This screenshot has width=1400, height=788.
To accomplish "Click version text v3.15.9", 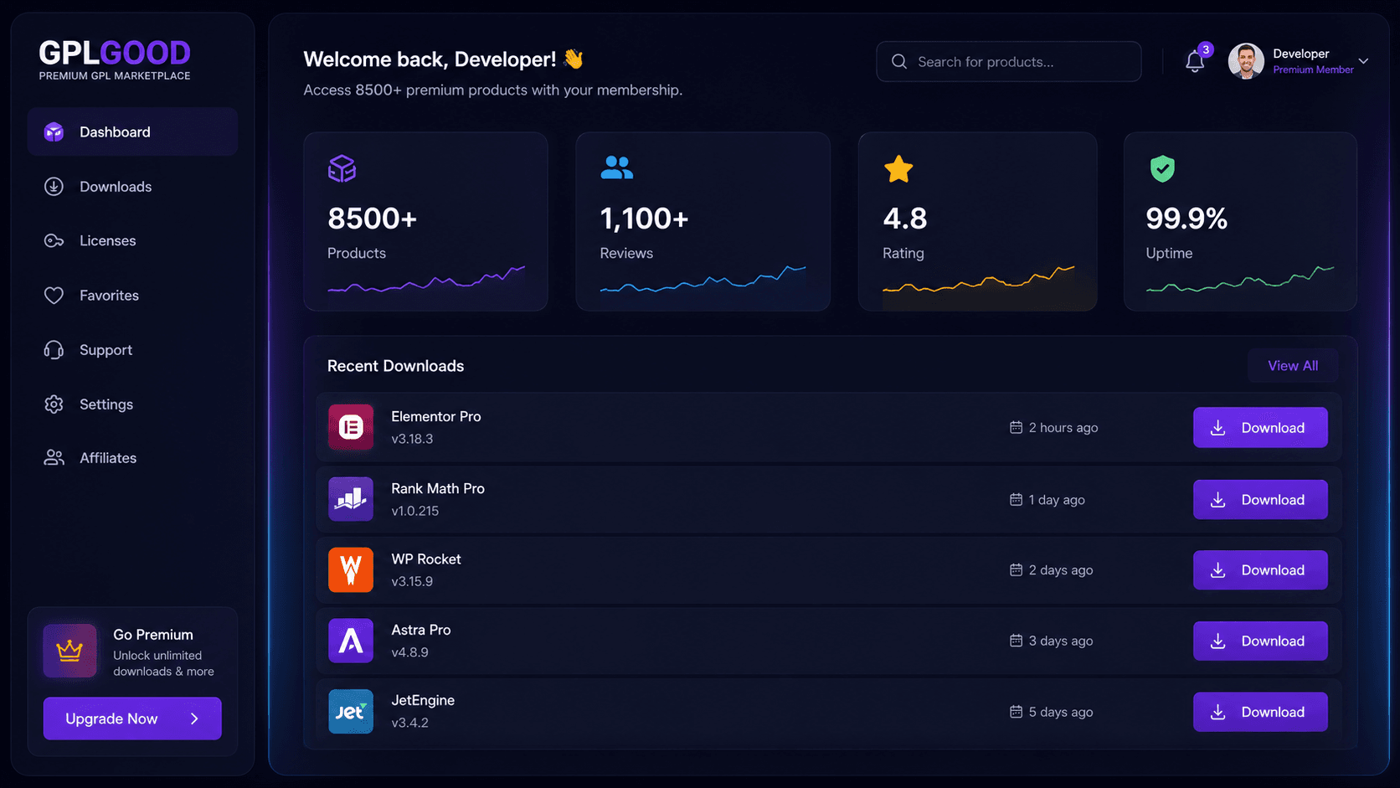I will (x=412, y=581).
